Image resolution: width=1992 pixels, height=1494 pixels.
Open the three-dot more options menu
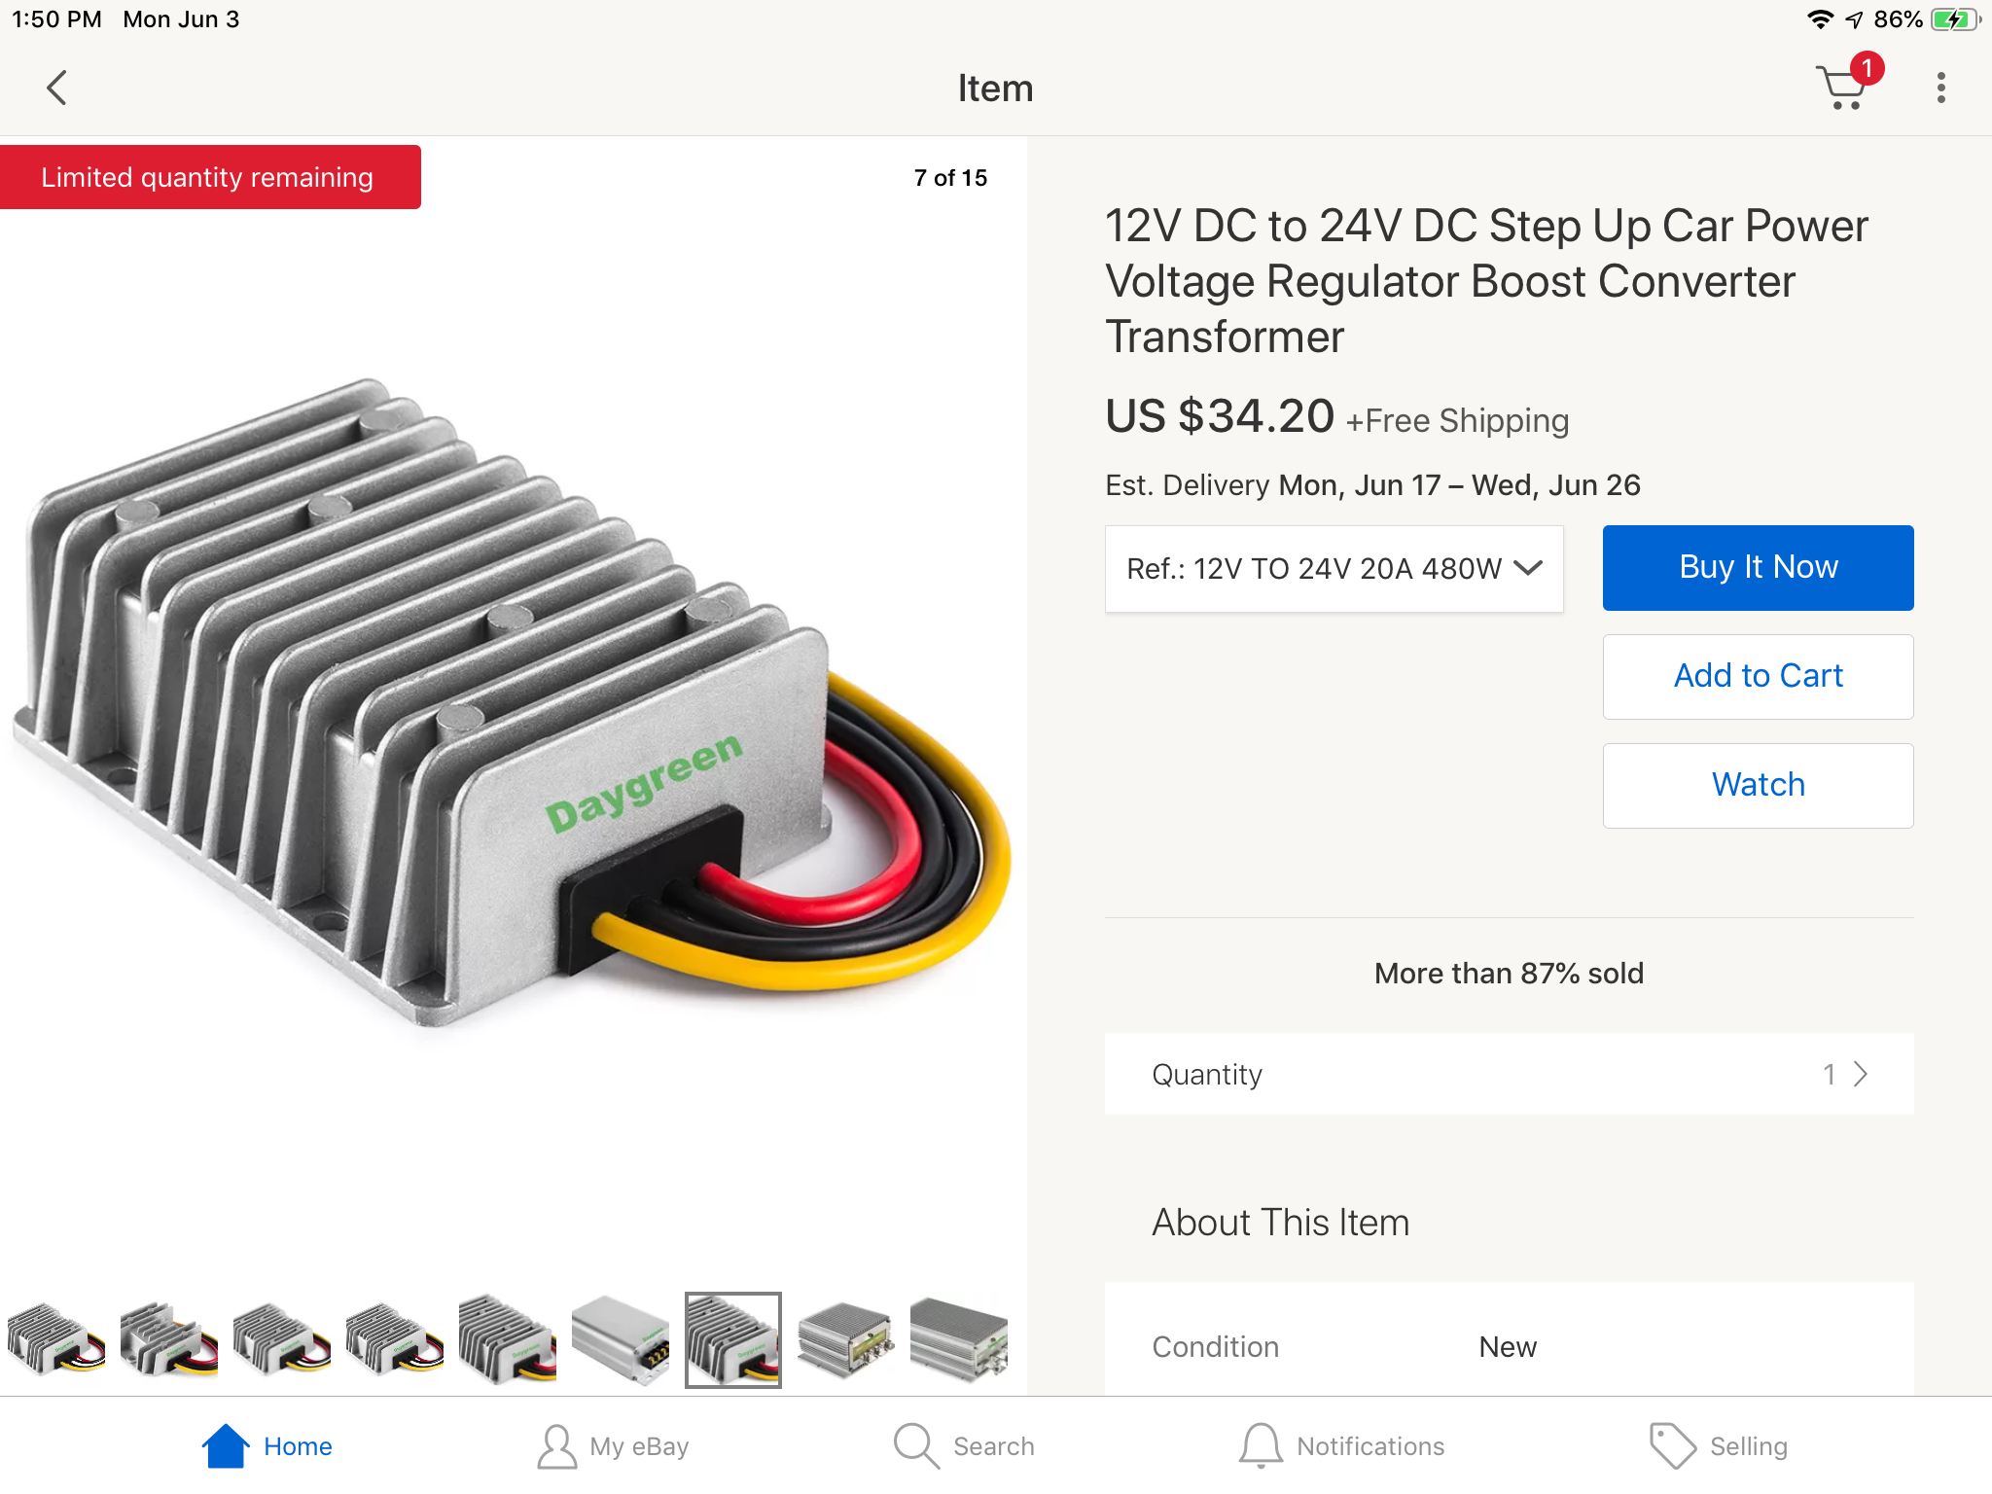click(1940, 88)
